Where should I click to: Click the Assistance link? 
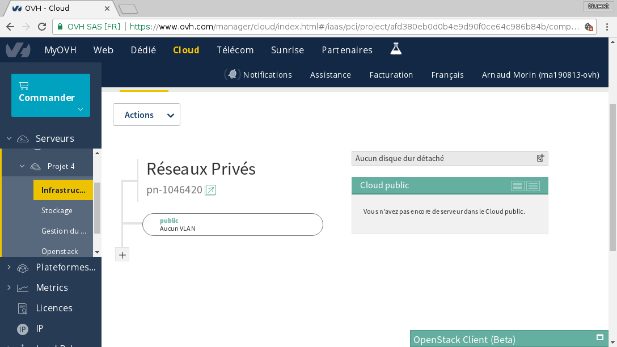click(330, 75)
